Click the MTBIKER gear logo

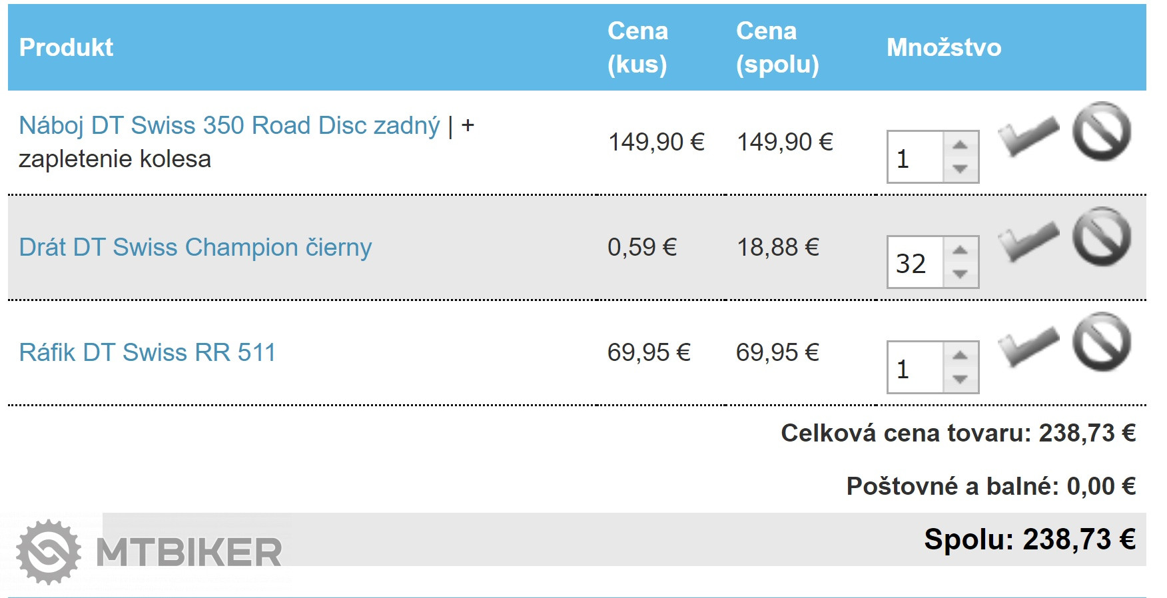point(49,552)
